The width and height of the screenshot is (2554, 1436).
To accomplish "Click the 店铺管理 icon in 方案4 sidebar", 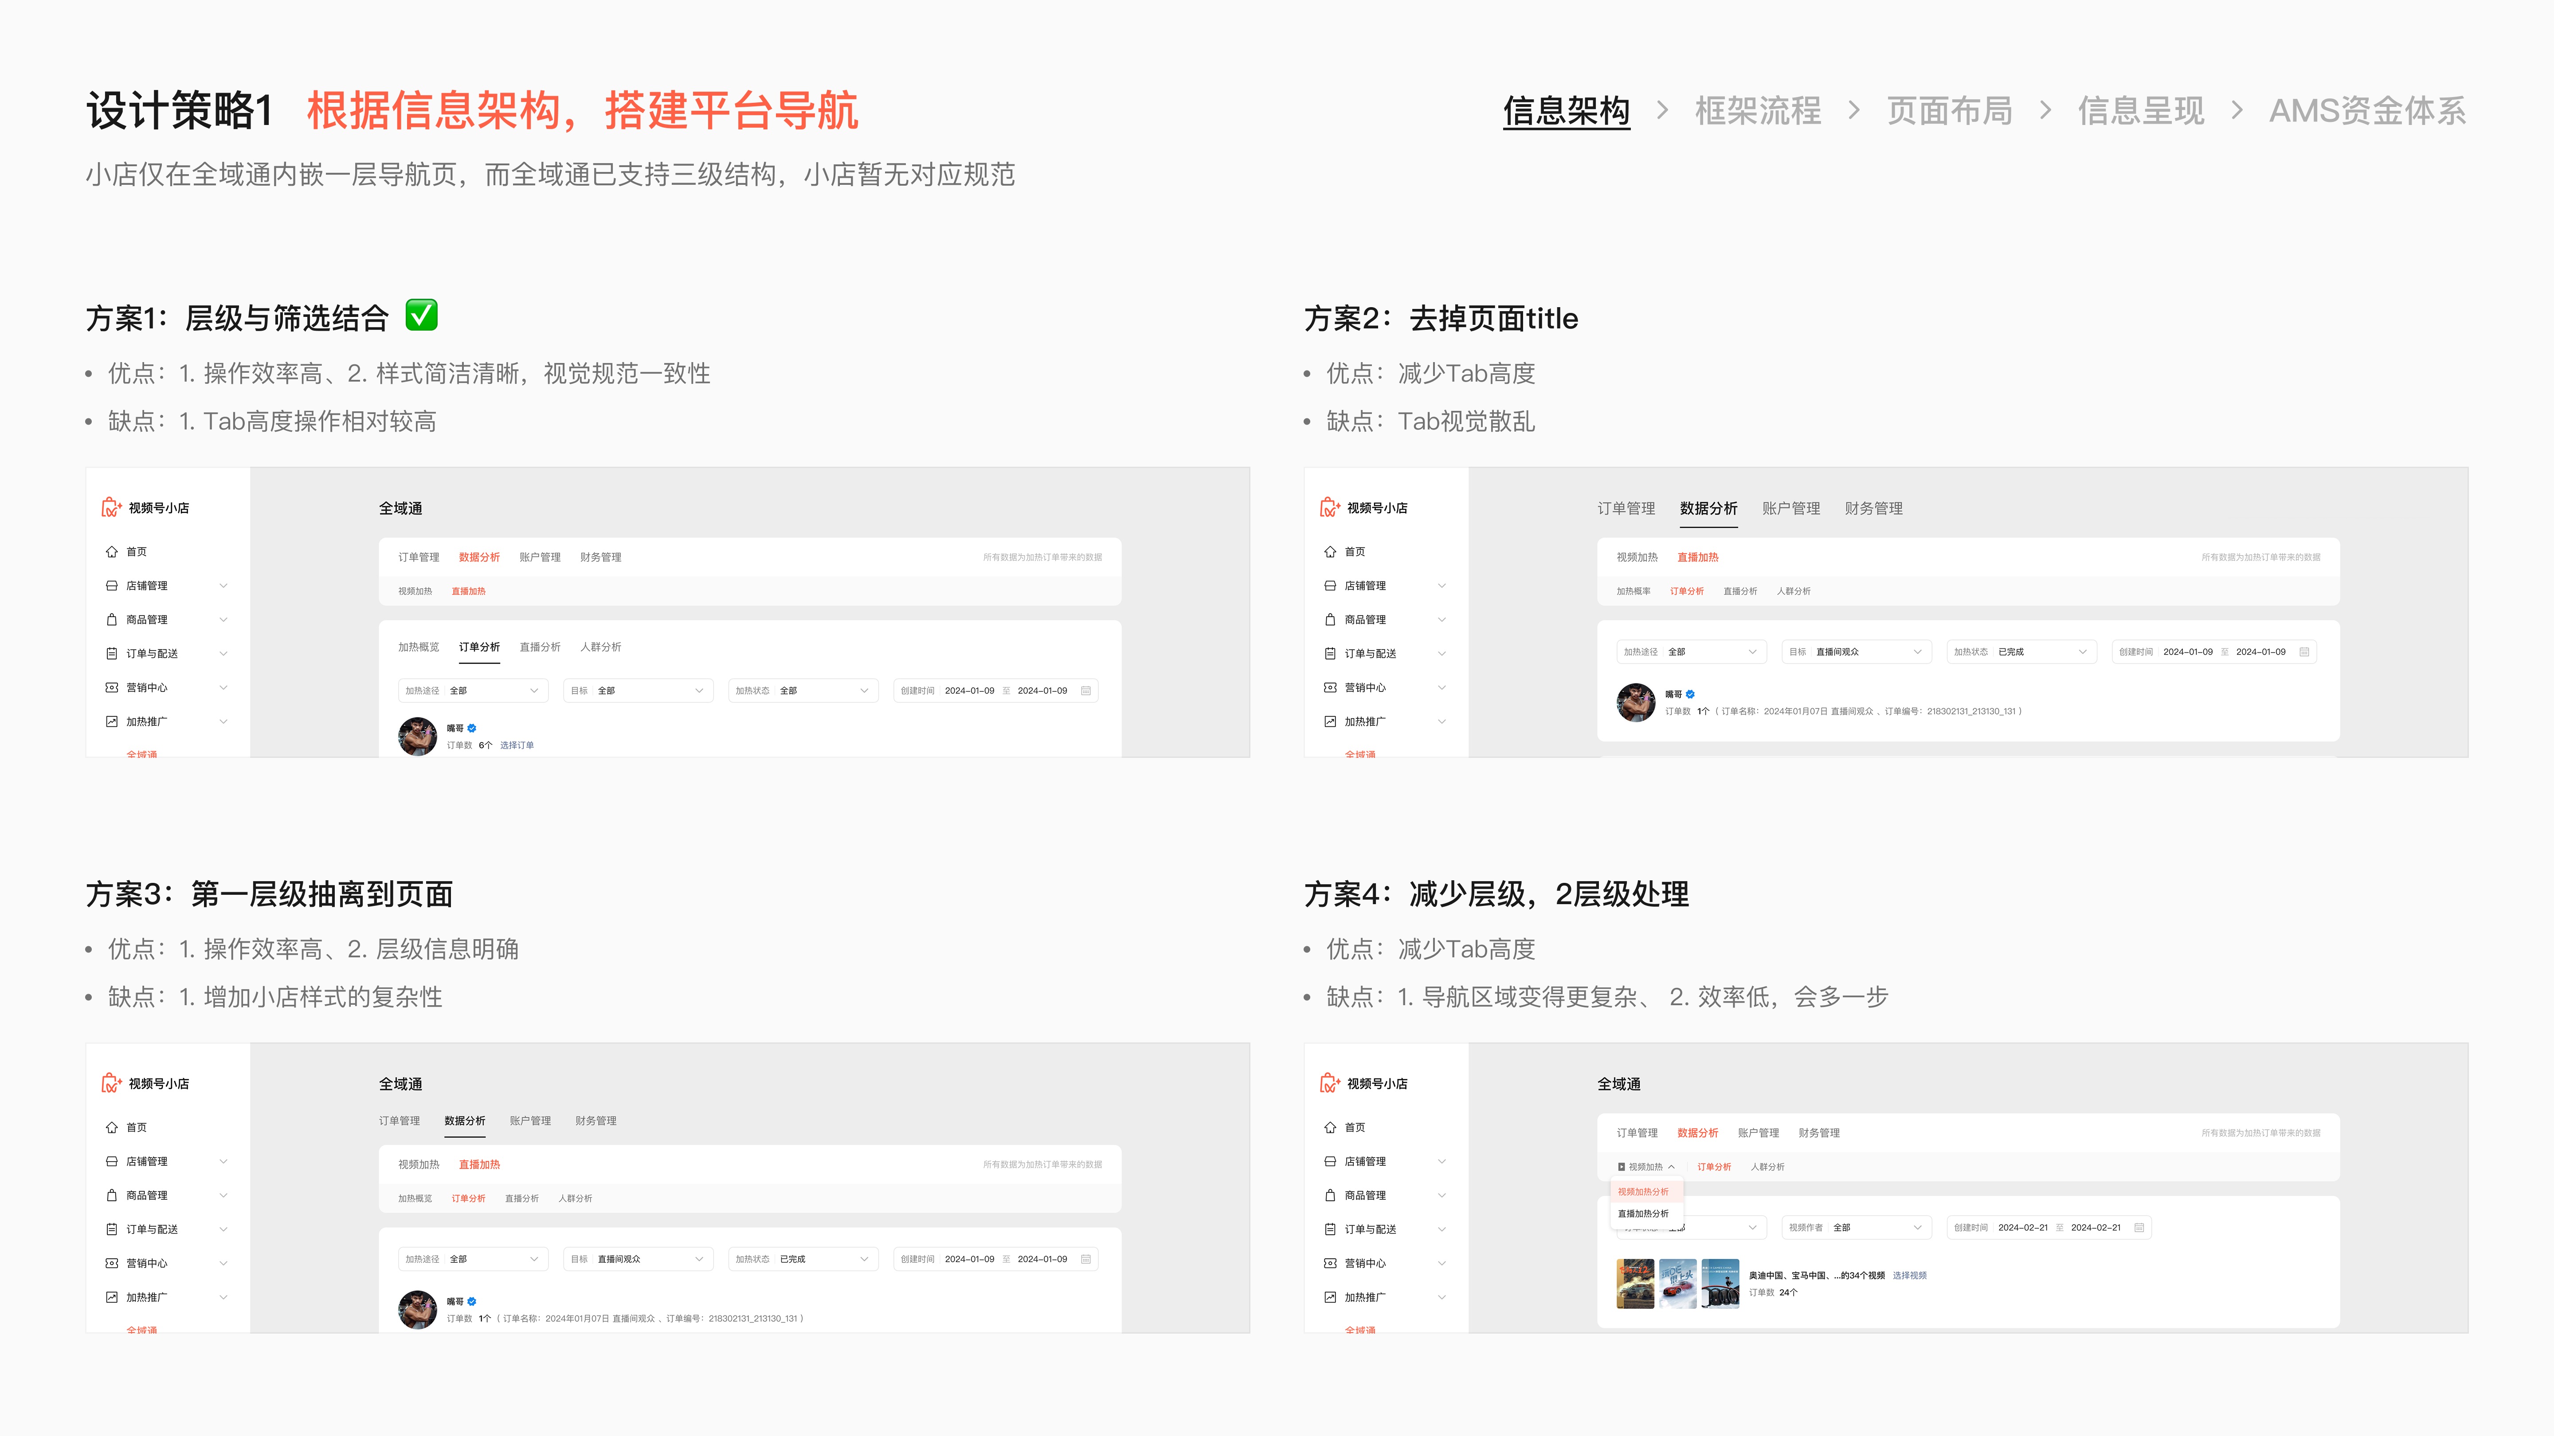I will [x=1331, y=1162].
